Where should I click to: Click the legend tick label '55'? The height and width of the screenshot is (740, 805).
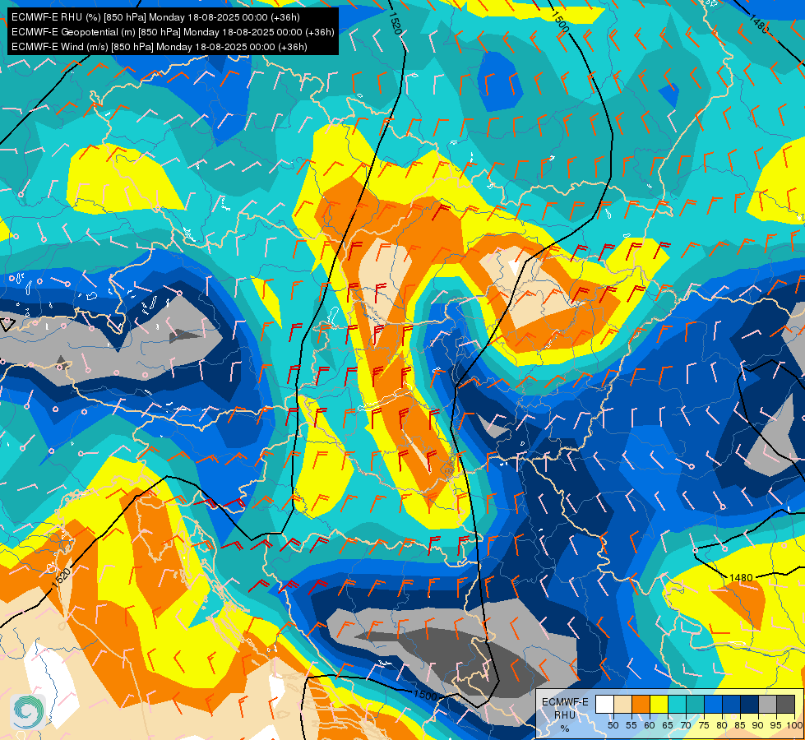[632, 725]
